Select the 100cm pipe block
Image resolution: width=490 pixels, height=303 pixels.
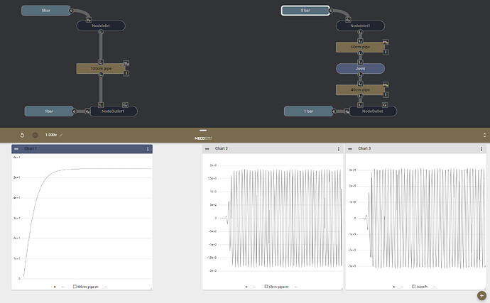(100, 68)
